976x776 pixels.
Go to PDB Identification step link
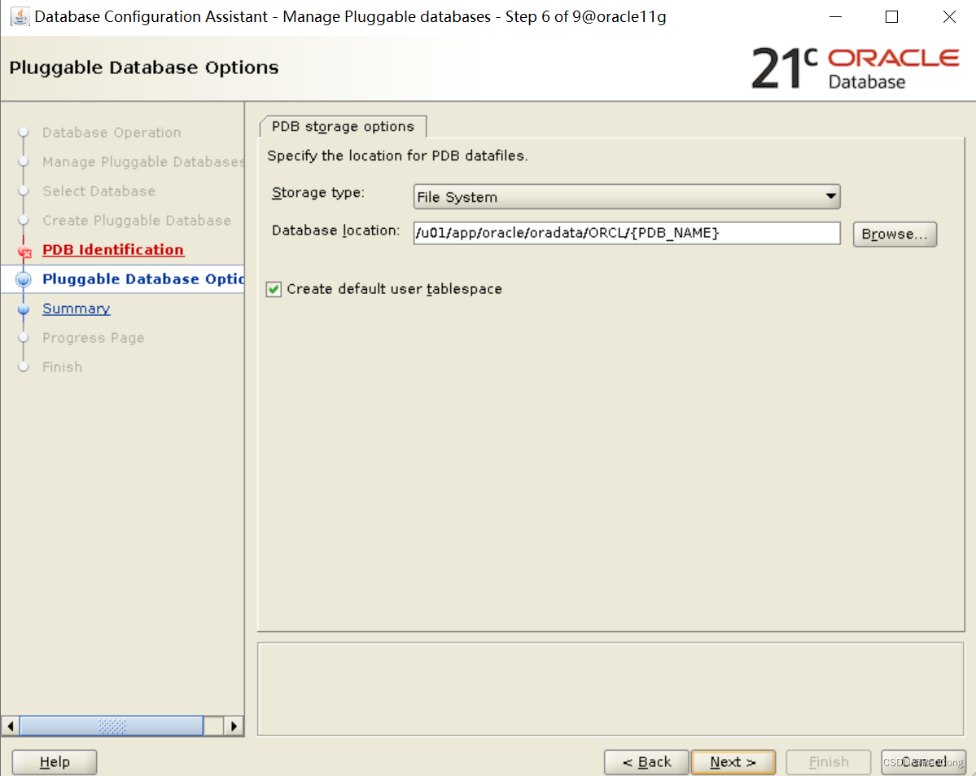(112, 250)
